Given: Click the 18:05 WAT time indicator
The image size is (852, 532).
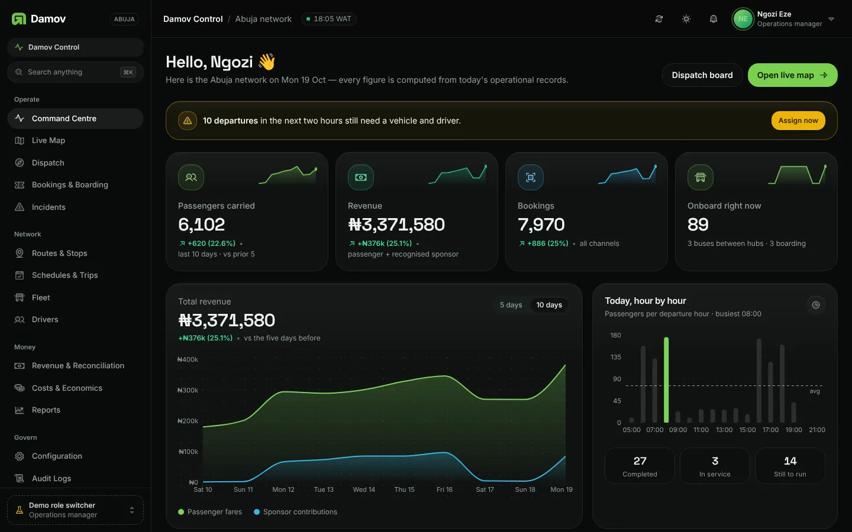Looking at the screenshot, I should click(329, 19).
